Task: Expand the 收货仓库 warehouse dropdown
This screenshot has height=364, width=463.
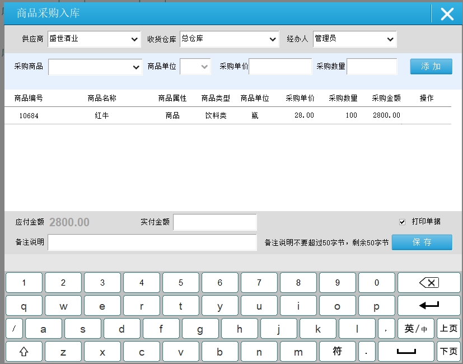Action: 229,39
